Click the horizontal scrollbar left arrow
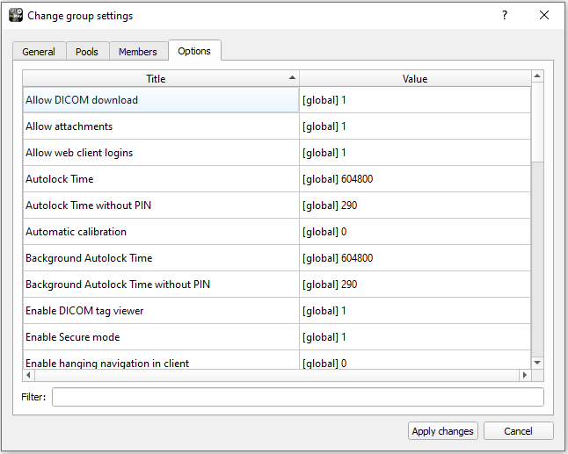 click(29, 375)
